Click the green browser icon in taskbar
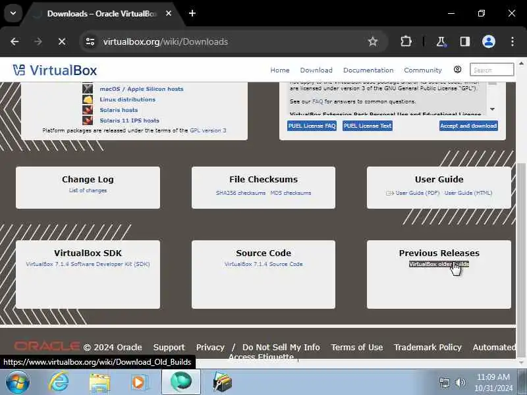 click(181, 382)
